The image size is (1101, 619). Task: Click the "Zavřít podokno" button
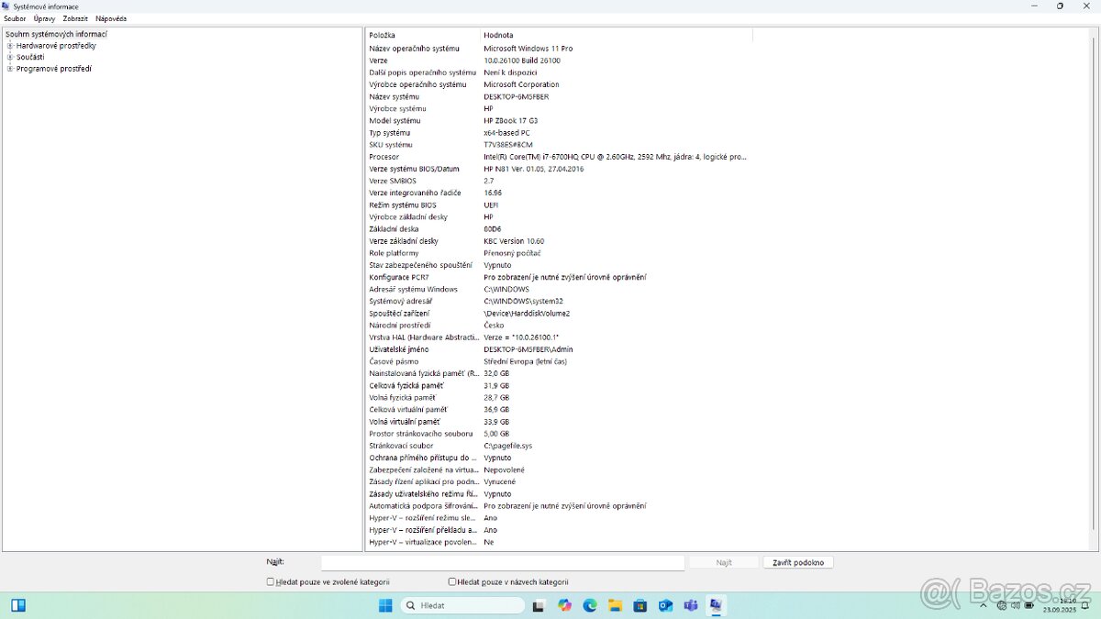point(797,562)
